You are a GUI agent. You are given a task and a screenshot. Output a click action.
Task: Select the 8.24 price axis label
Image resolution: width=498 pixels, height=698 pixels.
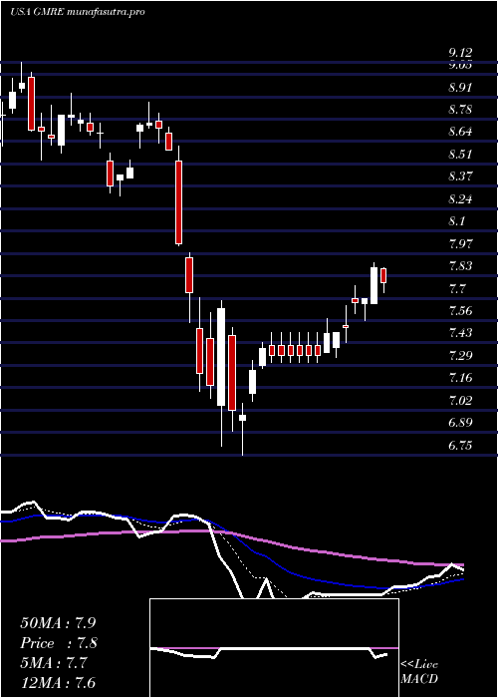tap(460, 199)
